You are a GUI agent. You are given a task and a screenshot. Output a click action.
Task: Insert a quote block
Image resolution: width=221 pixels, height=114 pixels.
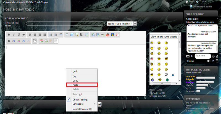pyautogui.click(x=67, y=35)
